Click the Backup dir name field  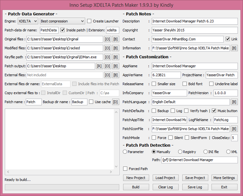[79, 102]
